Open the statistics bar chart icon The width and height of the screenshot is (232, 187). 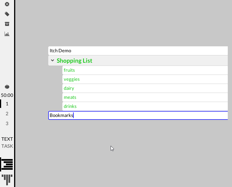pos(7,34)
